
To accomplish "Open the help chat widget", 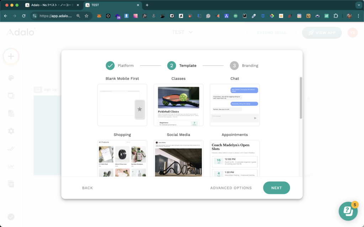I will tap(348, 211).
